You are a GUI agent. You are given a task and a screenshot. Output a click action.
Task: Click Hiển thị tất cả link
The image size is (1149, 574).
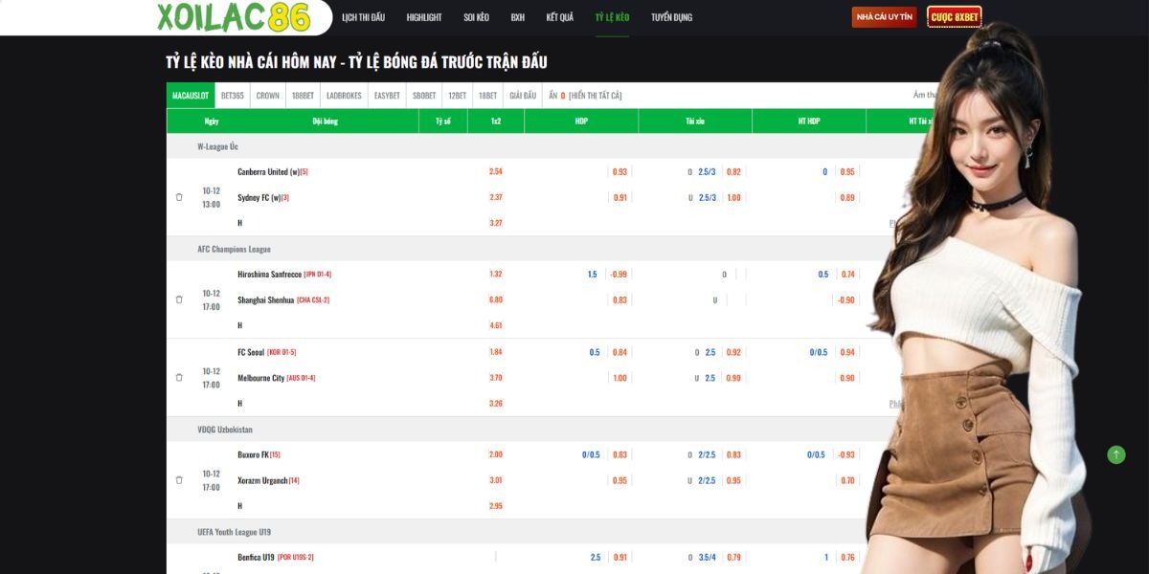tap(596, 96)
